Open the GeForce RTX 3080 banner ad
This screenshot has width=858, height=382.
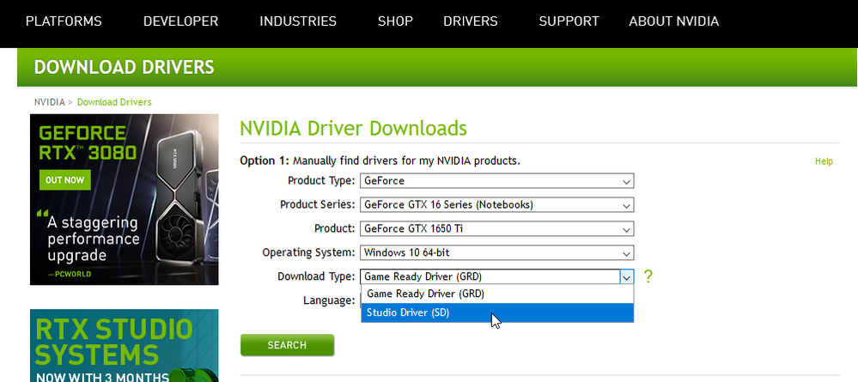125,200
